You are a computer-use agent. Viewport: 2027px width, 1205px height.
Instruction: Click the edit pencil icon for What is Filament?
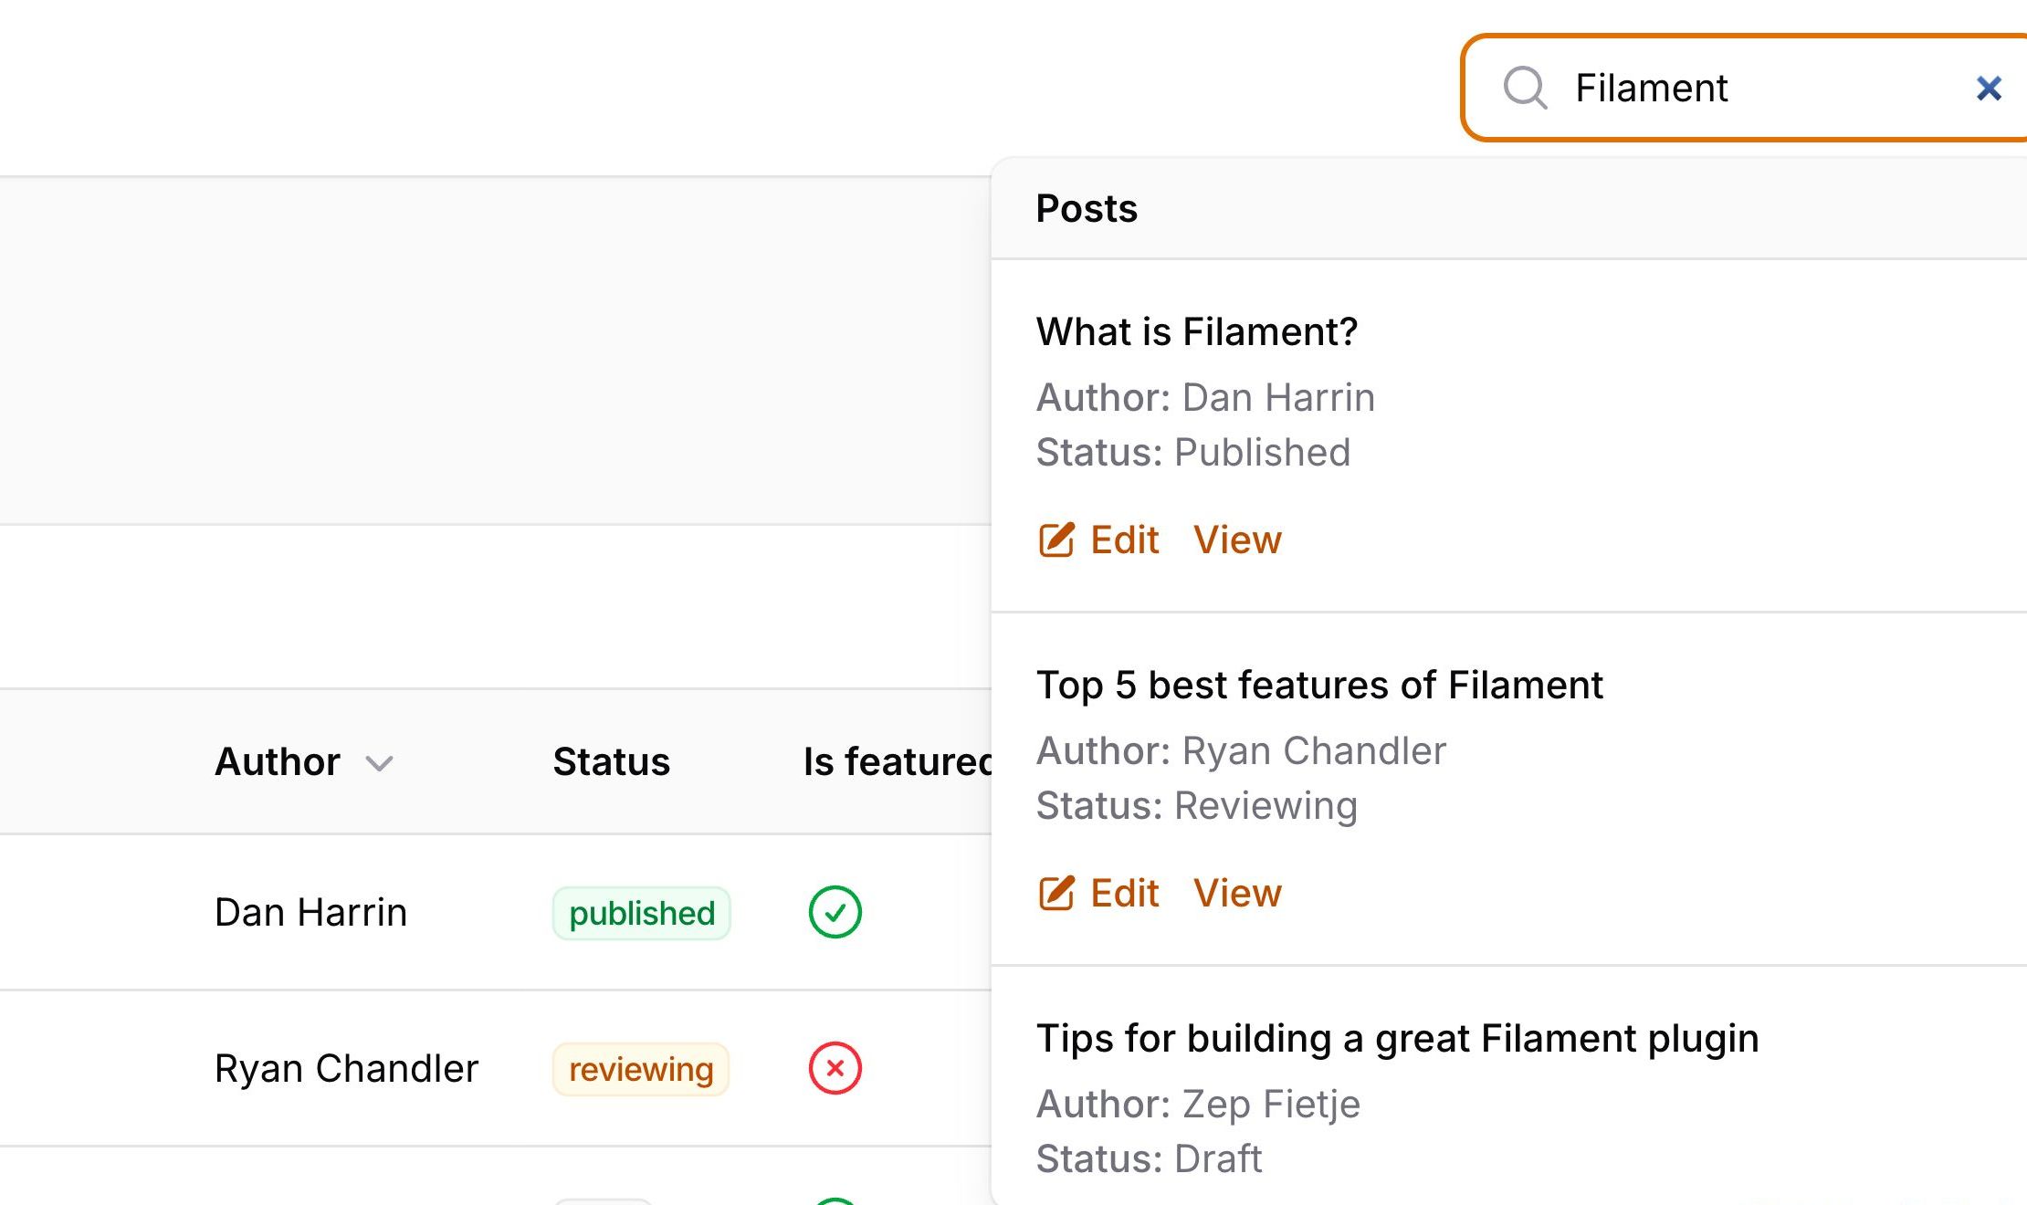pyautogui.click(x=1056, y=540)
